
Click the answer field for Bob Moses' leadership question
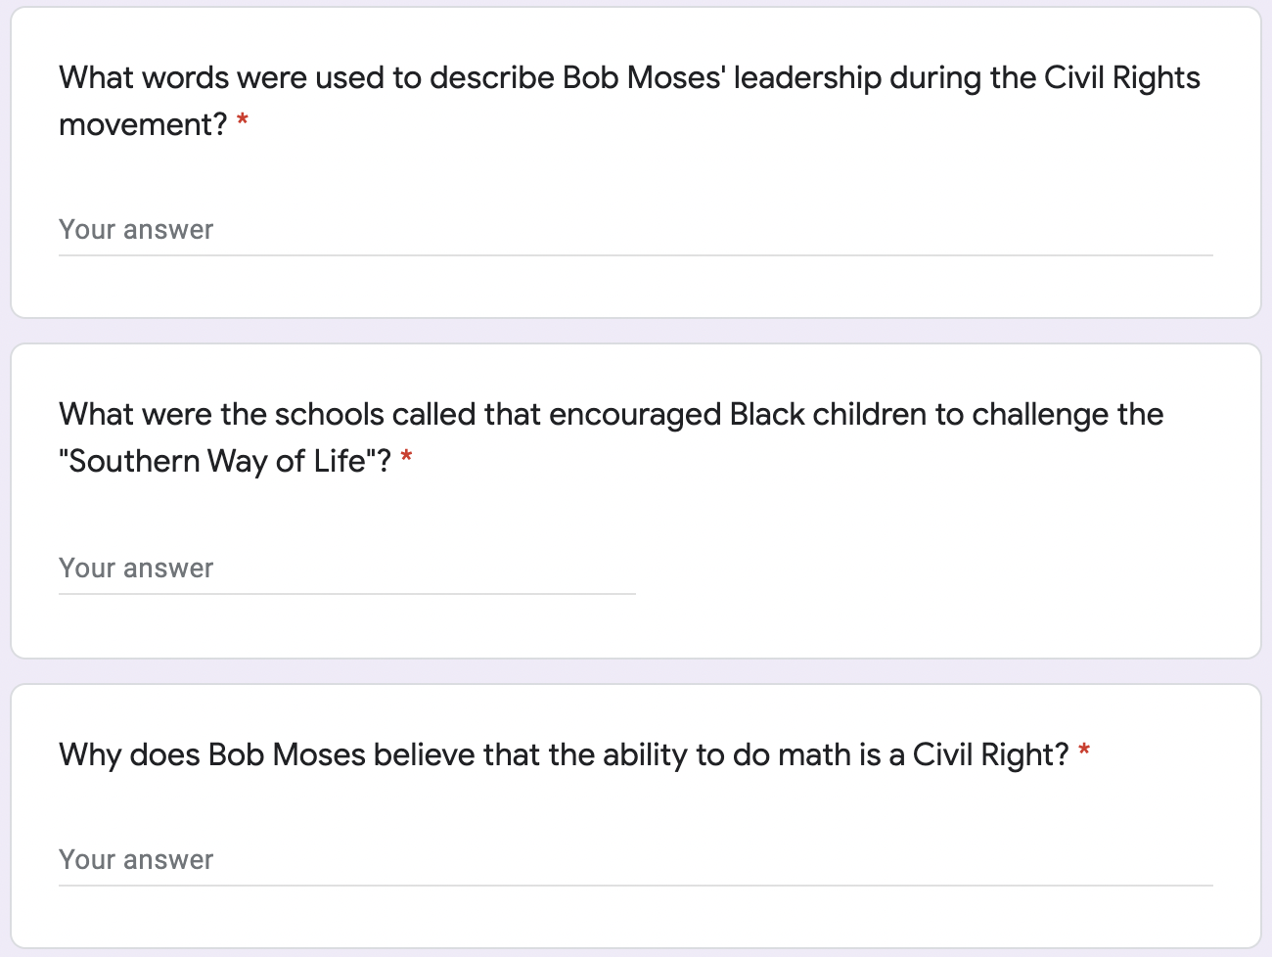(x=635, y=231)
